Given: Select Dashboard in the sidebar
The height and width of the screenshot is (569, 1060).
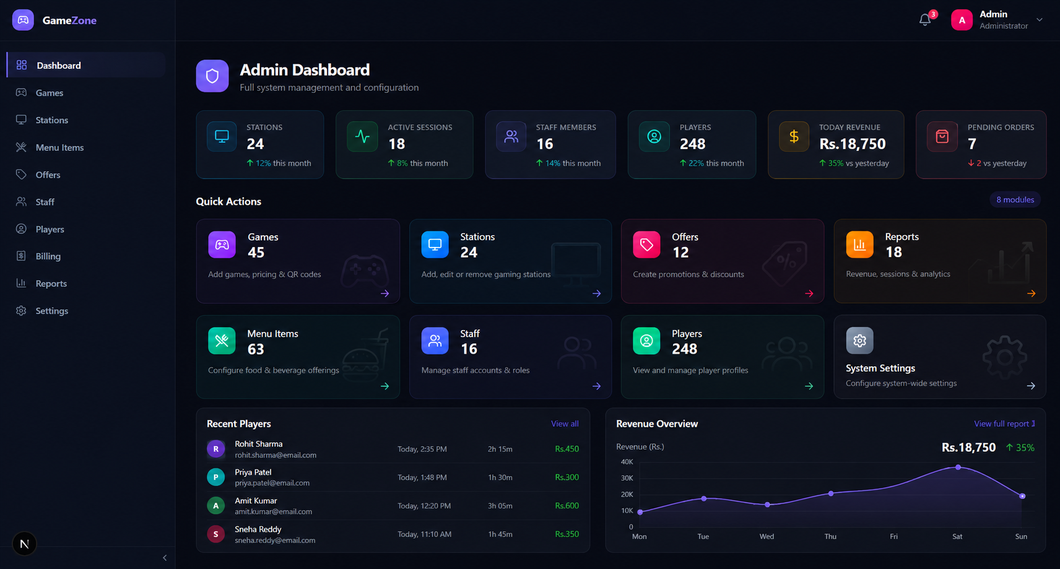Looking at the screenshot, I should click(86, 65).
